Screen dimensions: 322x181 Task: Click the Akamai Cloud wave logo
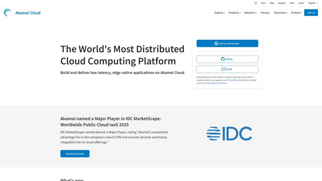click(x=8, y=12)
